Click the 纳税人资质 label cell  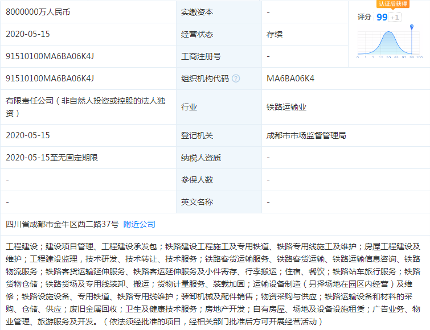pyautogui.click(x=200, y=158)
